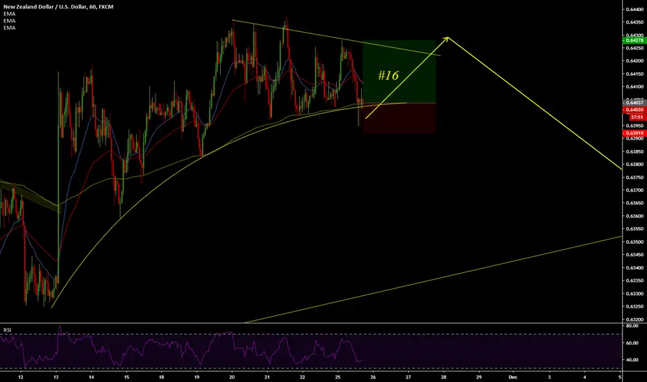
Task: Click the 0.63500 price axis label
Action: (635, 242)
